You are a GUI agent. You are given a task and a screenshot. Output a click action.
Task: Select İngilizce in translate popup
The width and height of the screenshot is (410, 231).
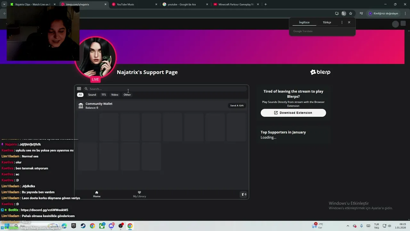click(x=304, y=22)
